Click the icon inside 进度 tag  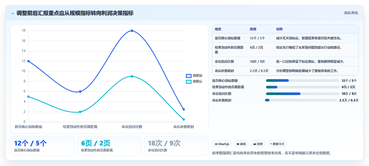(255, 144)
